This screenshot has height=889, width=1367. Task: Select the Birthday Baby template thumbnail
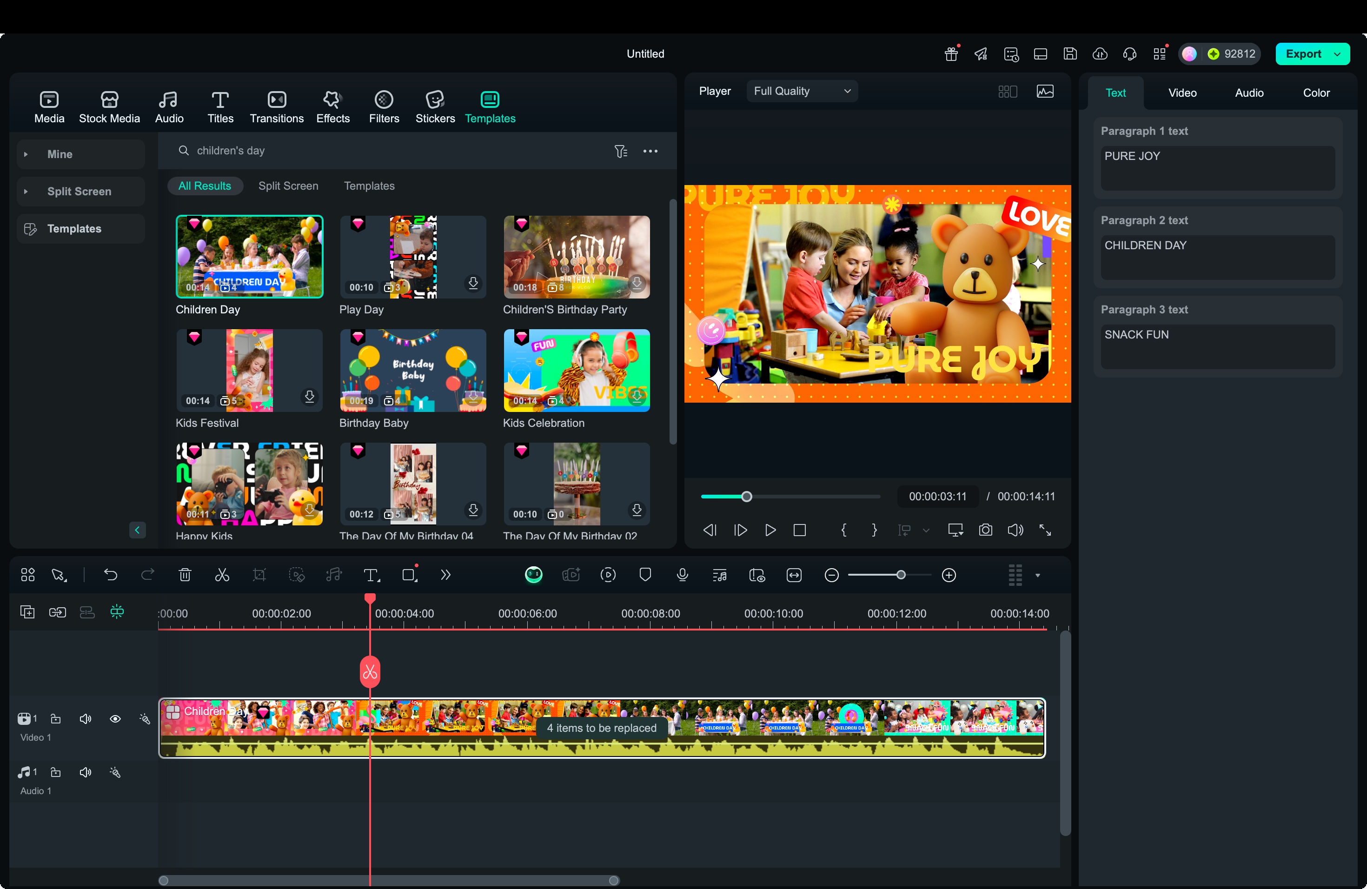pos(412,371)
